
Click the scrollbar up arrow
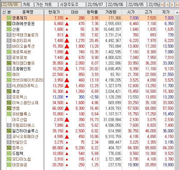pos(177,12)
